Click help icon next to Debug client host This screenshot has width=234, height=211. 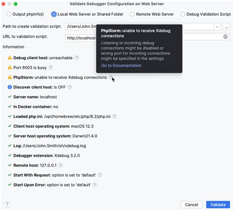point(77,58)
